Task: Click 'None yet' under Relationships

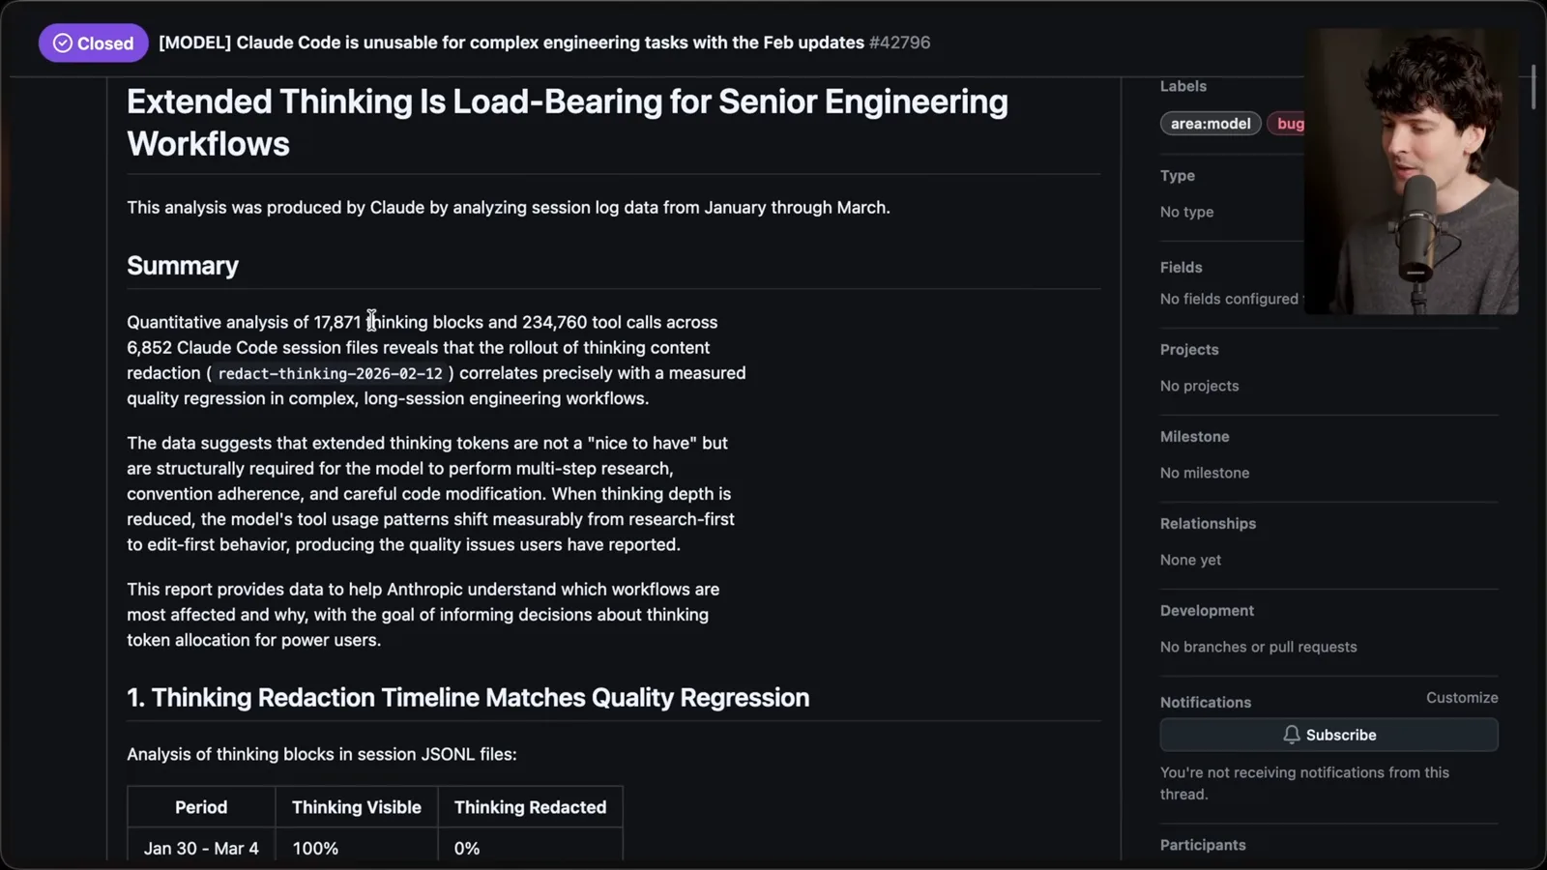Action: point(1190,560)
